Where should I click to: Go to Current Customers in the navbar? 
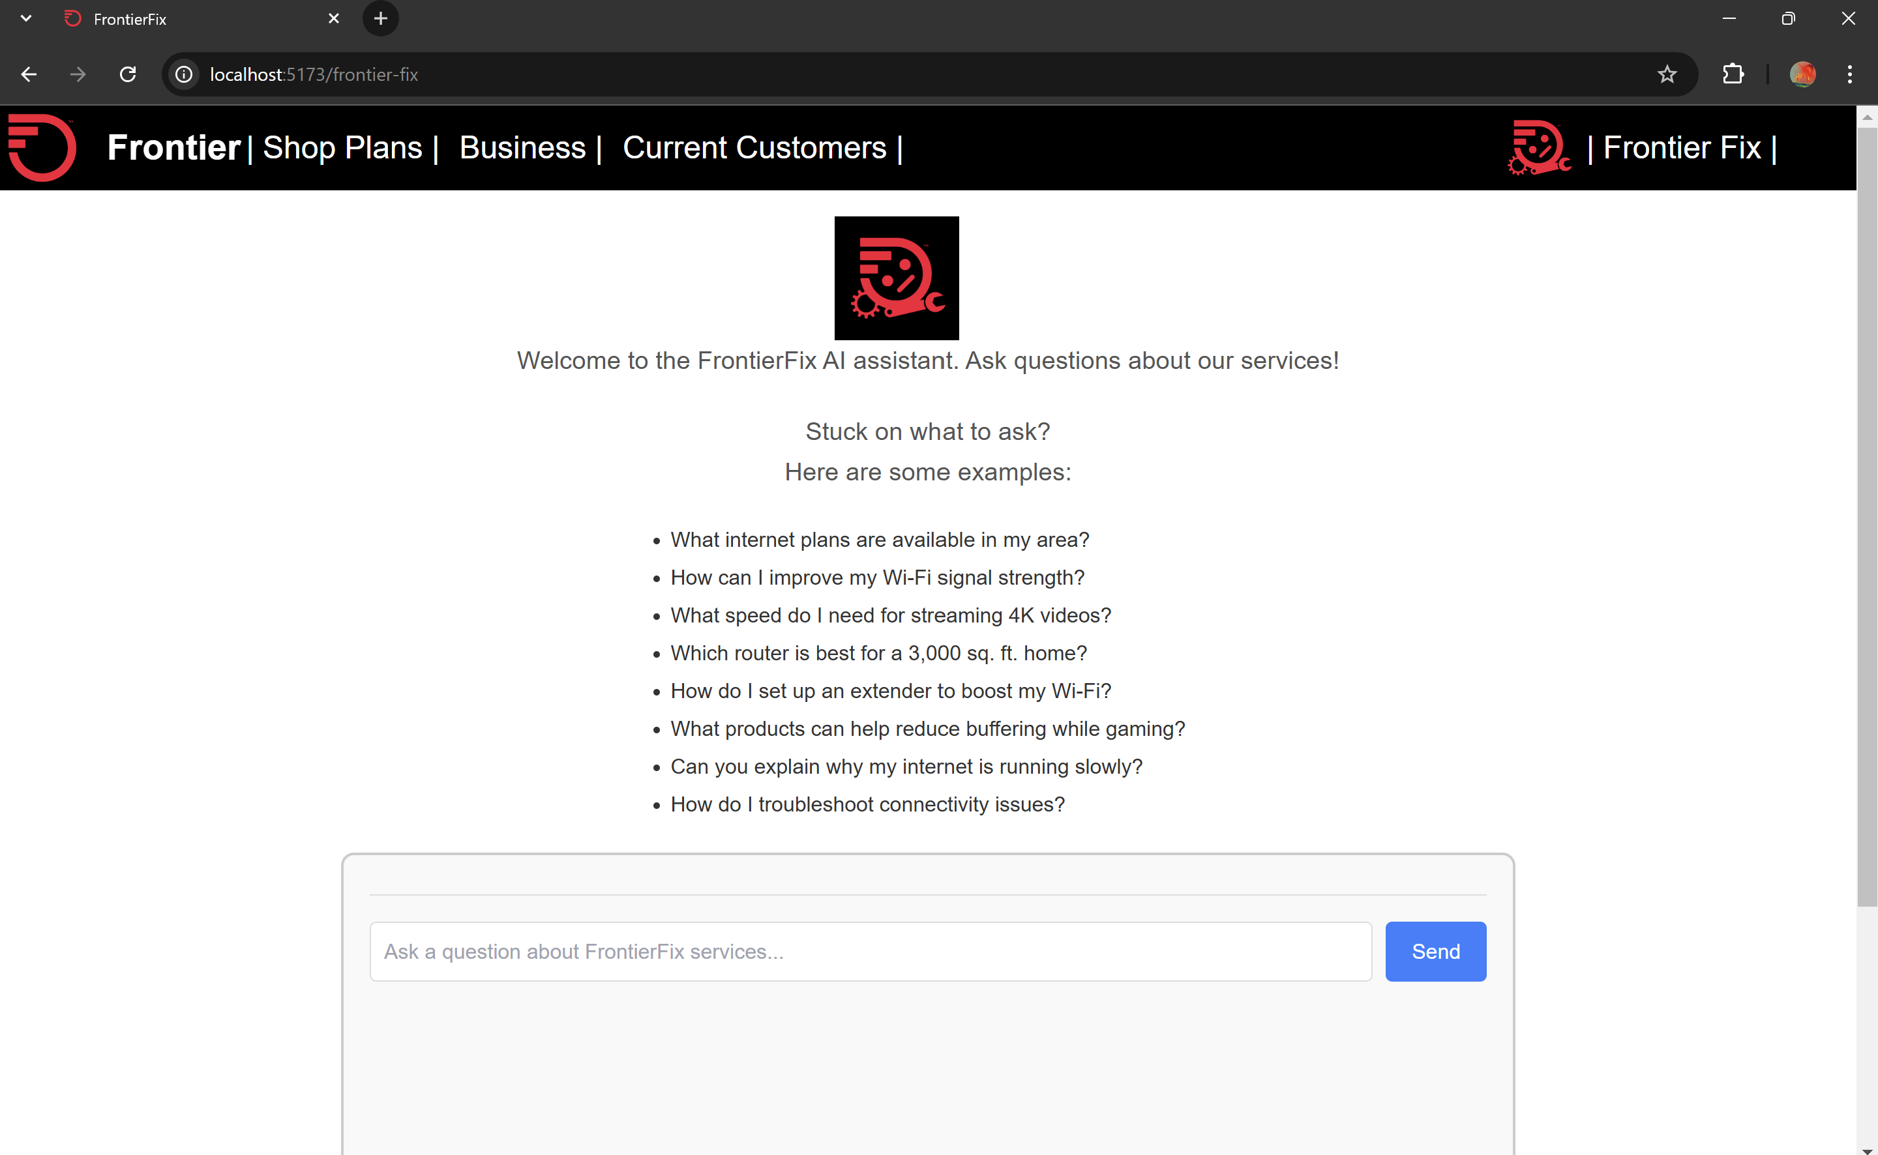coord(754,147)
